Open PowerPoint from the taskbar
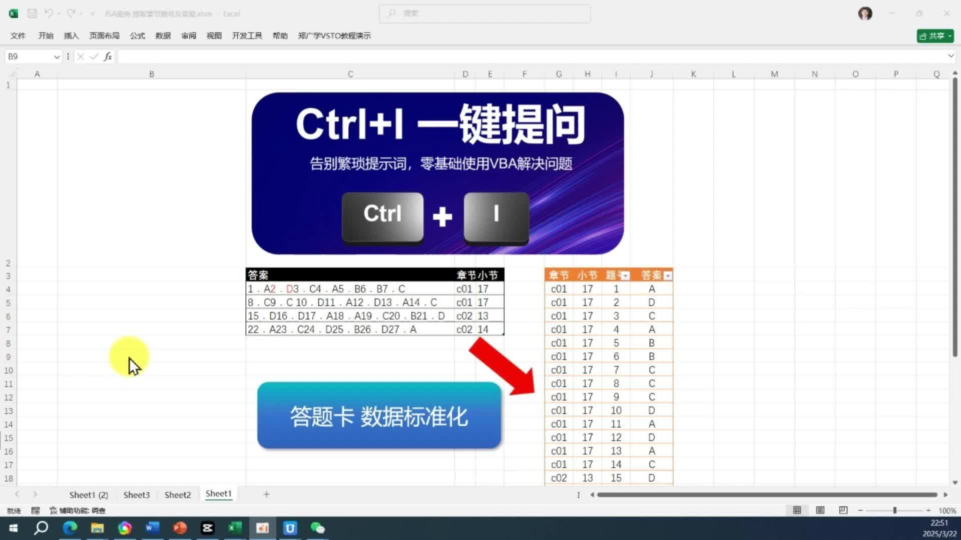Screen dimensions: 961x540 (180, 528)
